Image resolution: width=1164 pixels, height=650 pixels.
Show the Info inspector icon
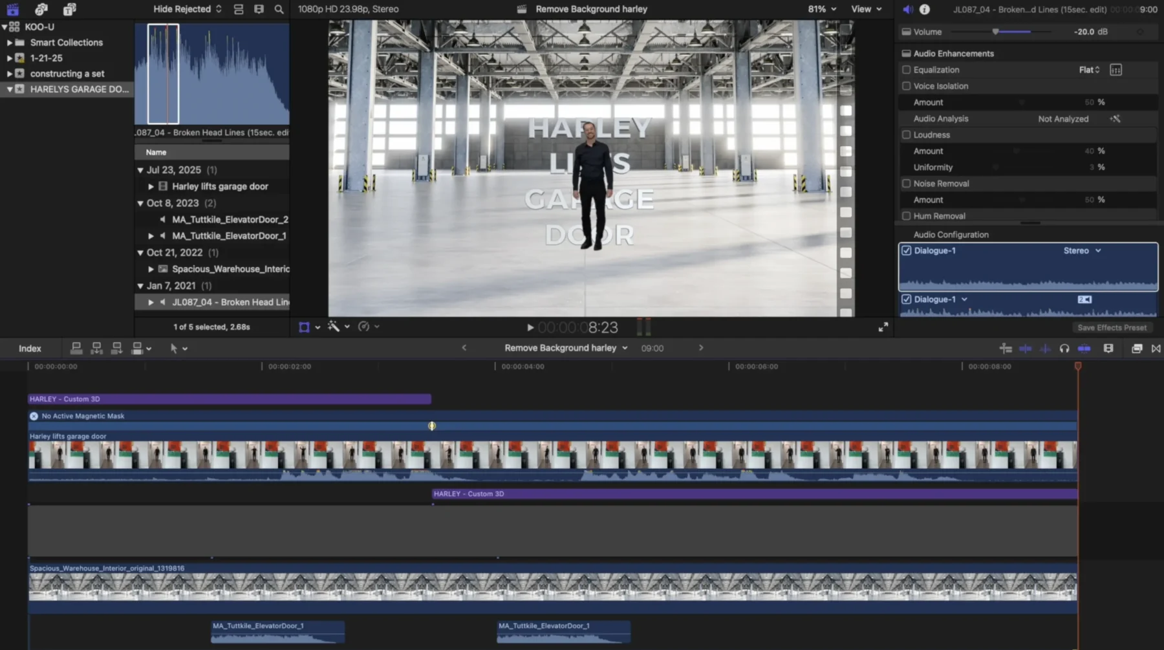925,9
